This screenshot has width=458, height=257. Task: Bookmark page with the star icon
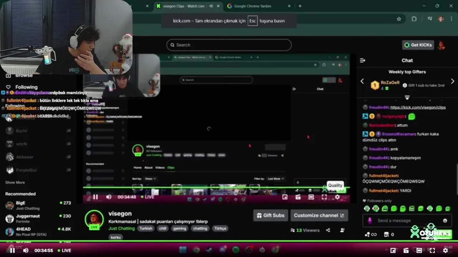point(399,19)
